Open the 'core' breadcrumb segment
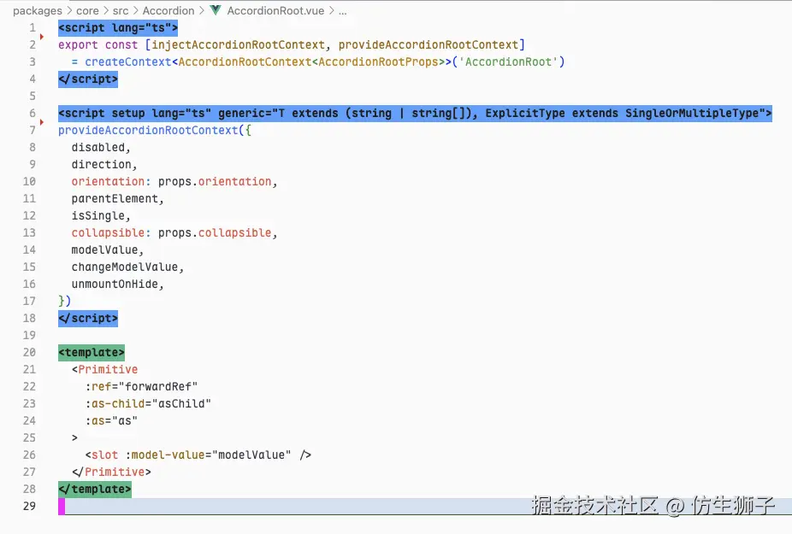792x534 pixels. (87, 10)
